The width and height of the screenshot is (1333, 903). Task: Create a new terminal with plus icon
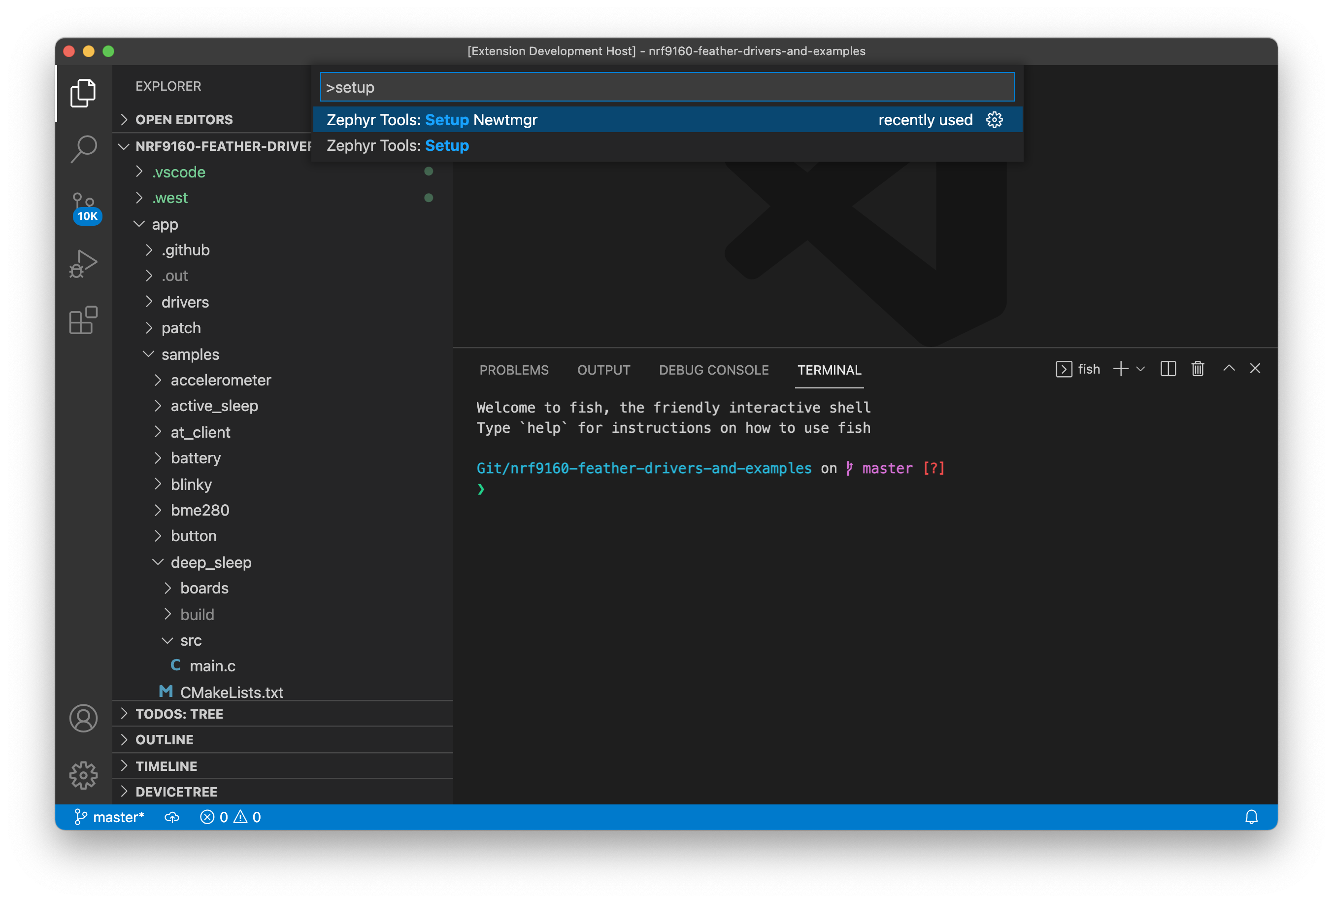coord(1120,369)
